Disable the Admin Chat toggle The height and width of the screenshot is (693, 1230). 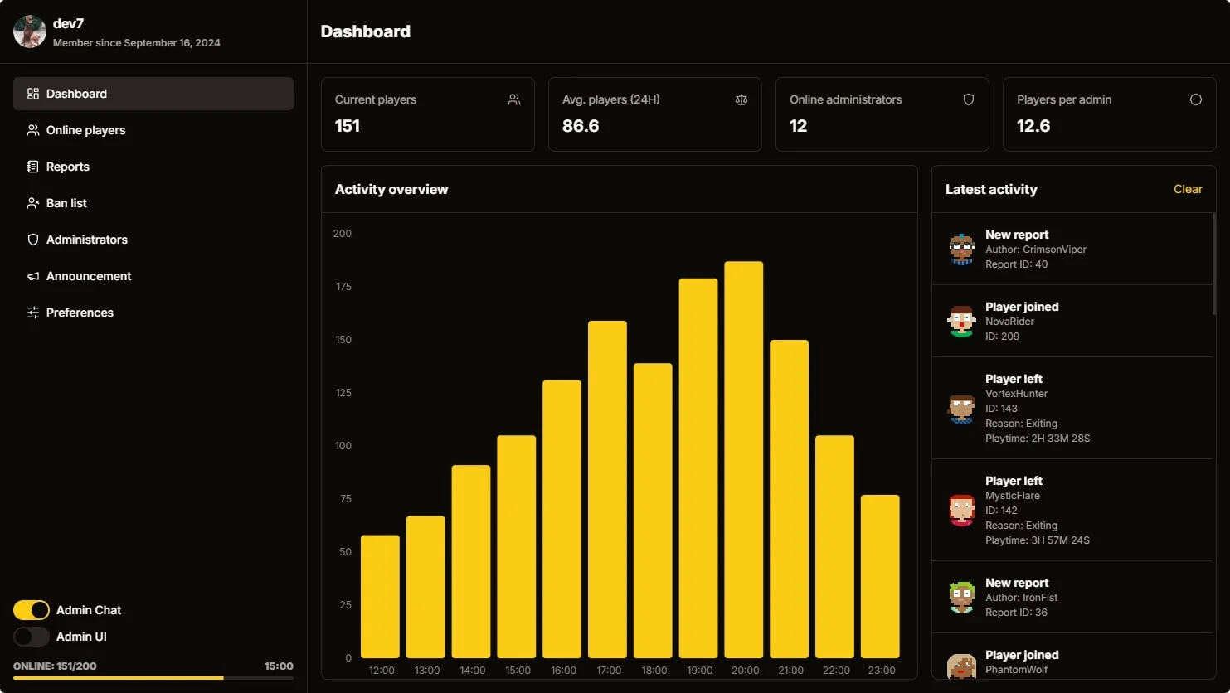pyautogui.click(x=32, y=609)
